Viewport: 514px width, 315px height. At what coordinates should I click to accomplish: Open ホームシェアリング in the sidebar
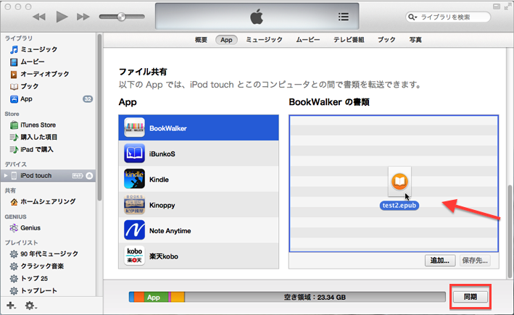point(49,202)
